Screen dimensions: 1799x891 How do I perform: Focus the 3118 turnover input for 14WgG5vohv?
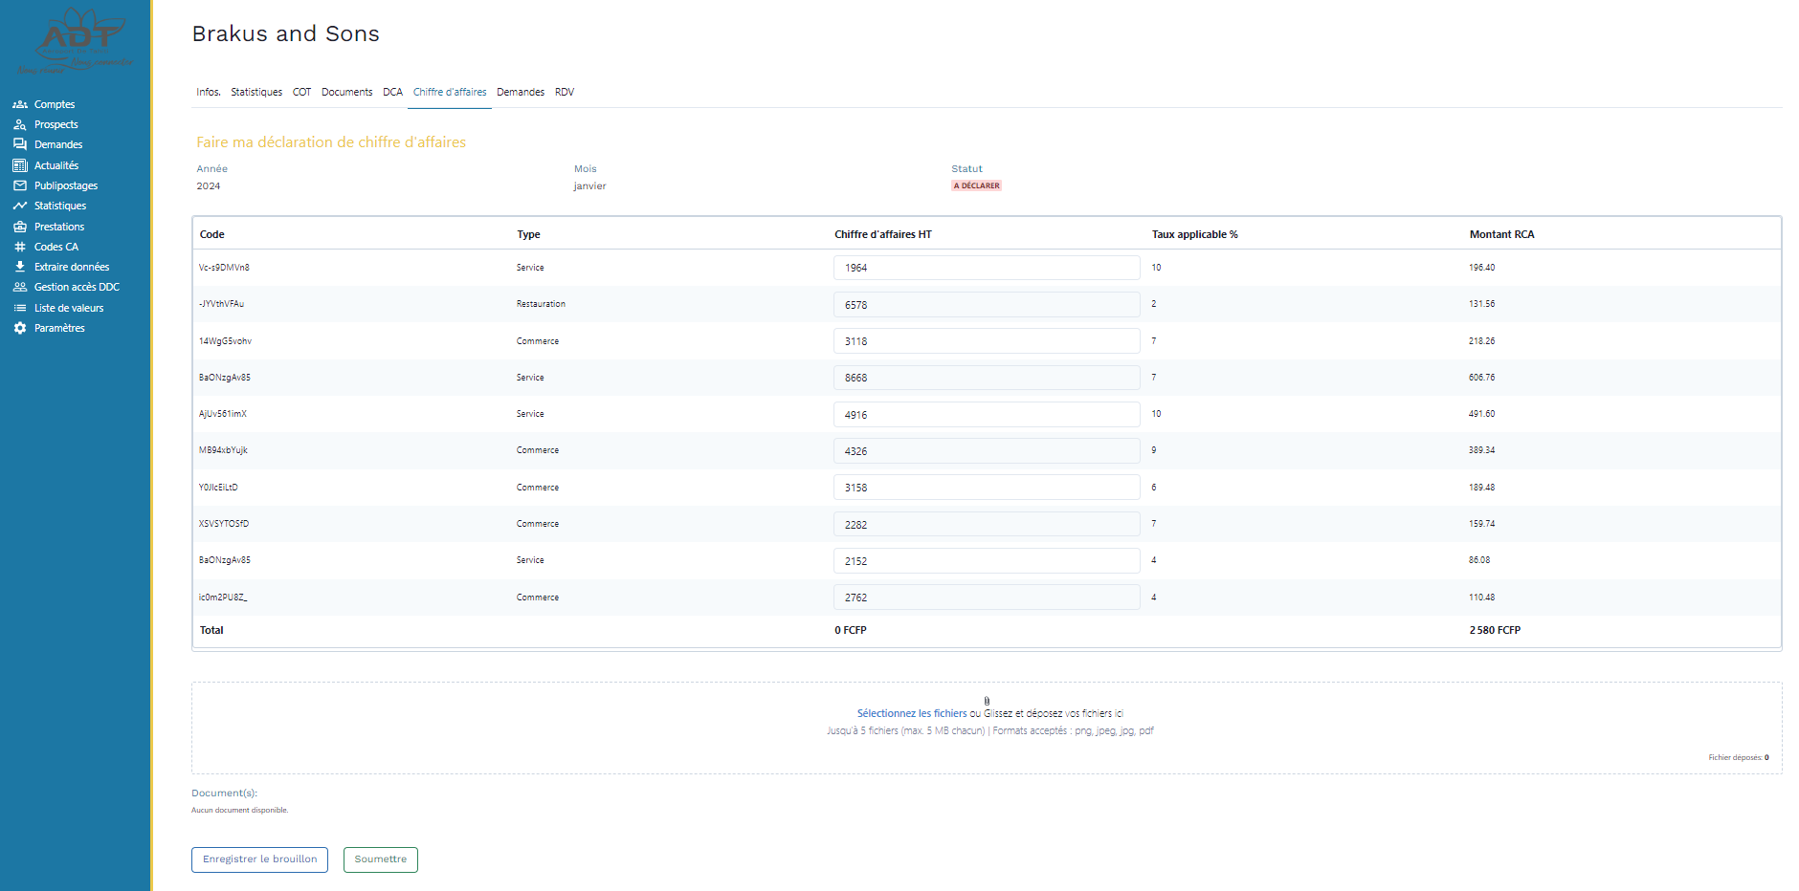point(987,341)
